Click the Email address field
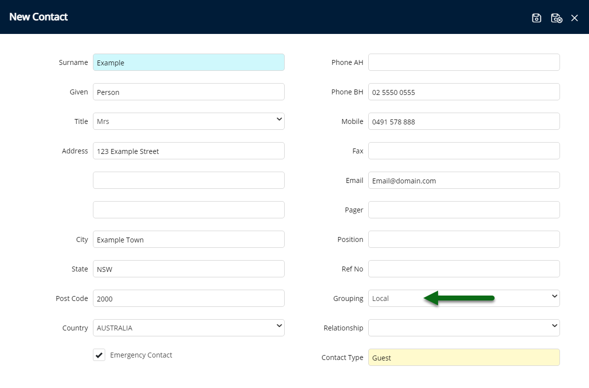 464,180
